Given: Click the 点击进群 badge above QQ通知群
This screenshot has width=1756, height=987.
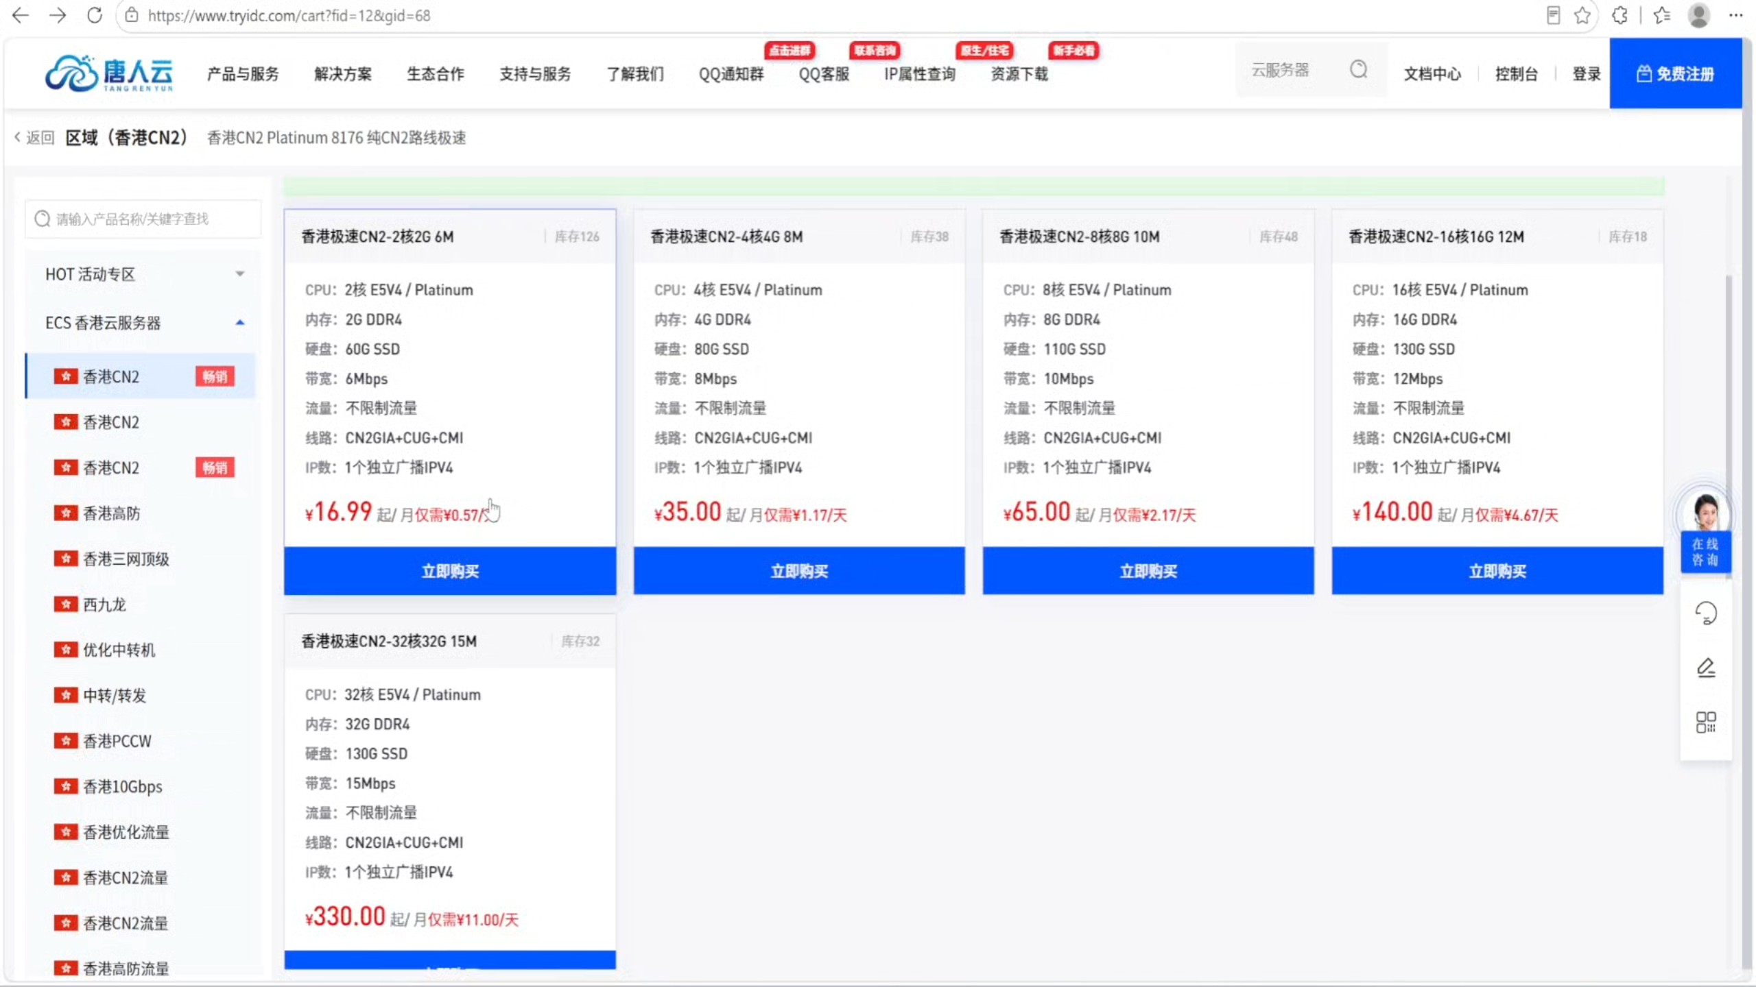Looking at the screenshot, I should (790, 50).
